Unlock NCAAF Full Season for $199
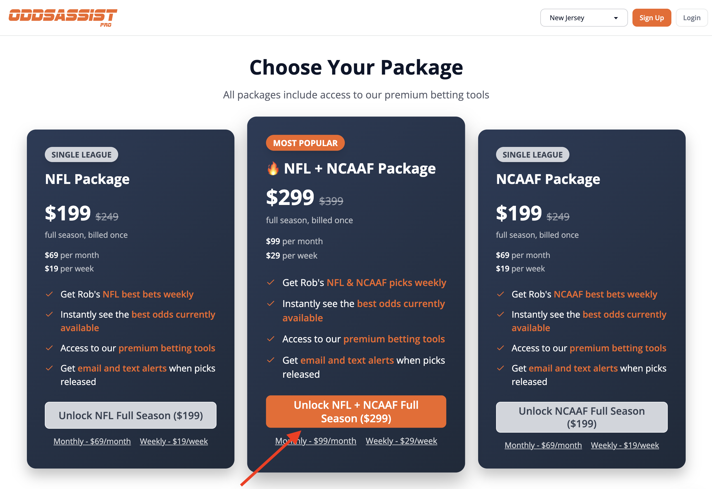Viewport: 712px width, 489px height. [581, 417]
